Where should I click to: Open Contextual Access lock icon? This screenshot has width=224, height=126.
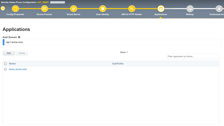coord(219,9)
